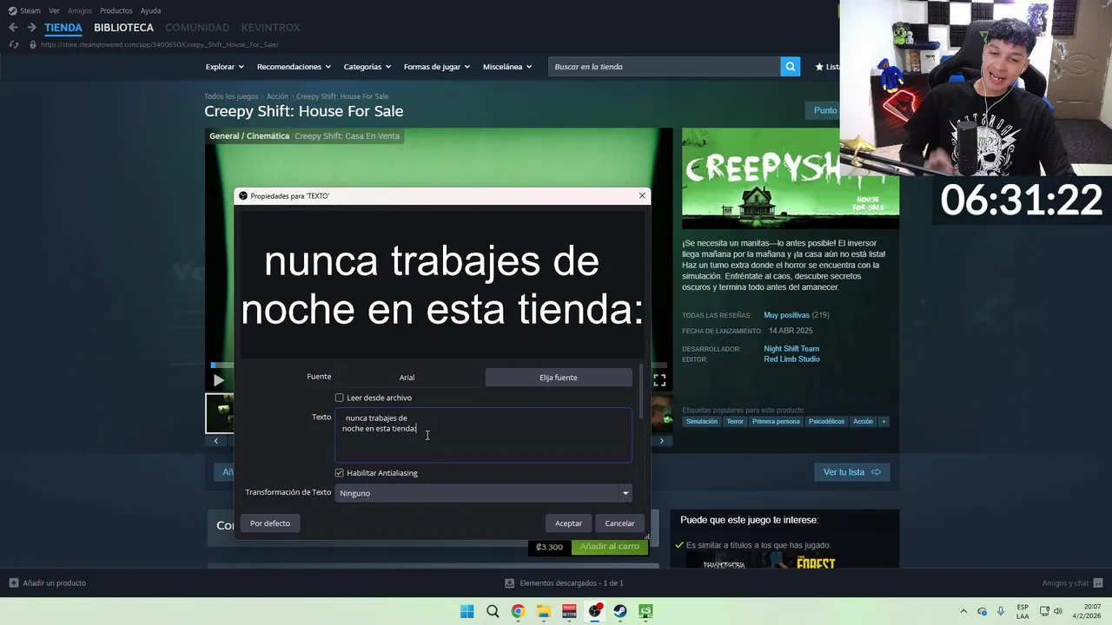Select the first video thumbnail in the strip
This screenshot has width=1112, height=625.
[220, 413]
